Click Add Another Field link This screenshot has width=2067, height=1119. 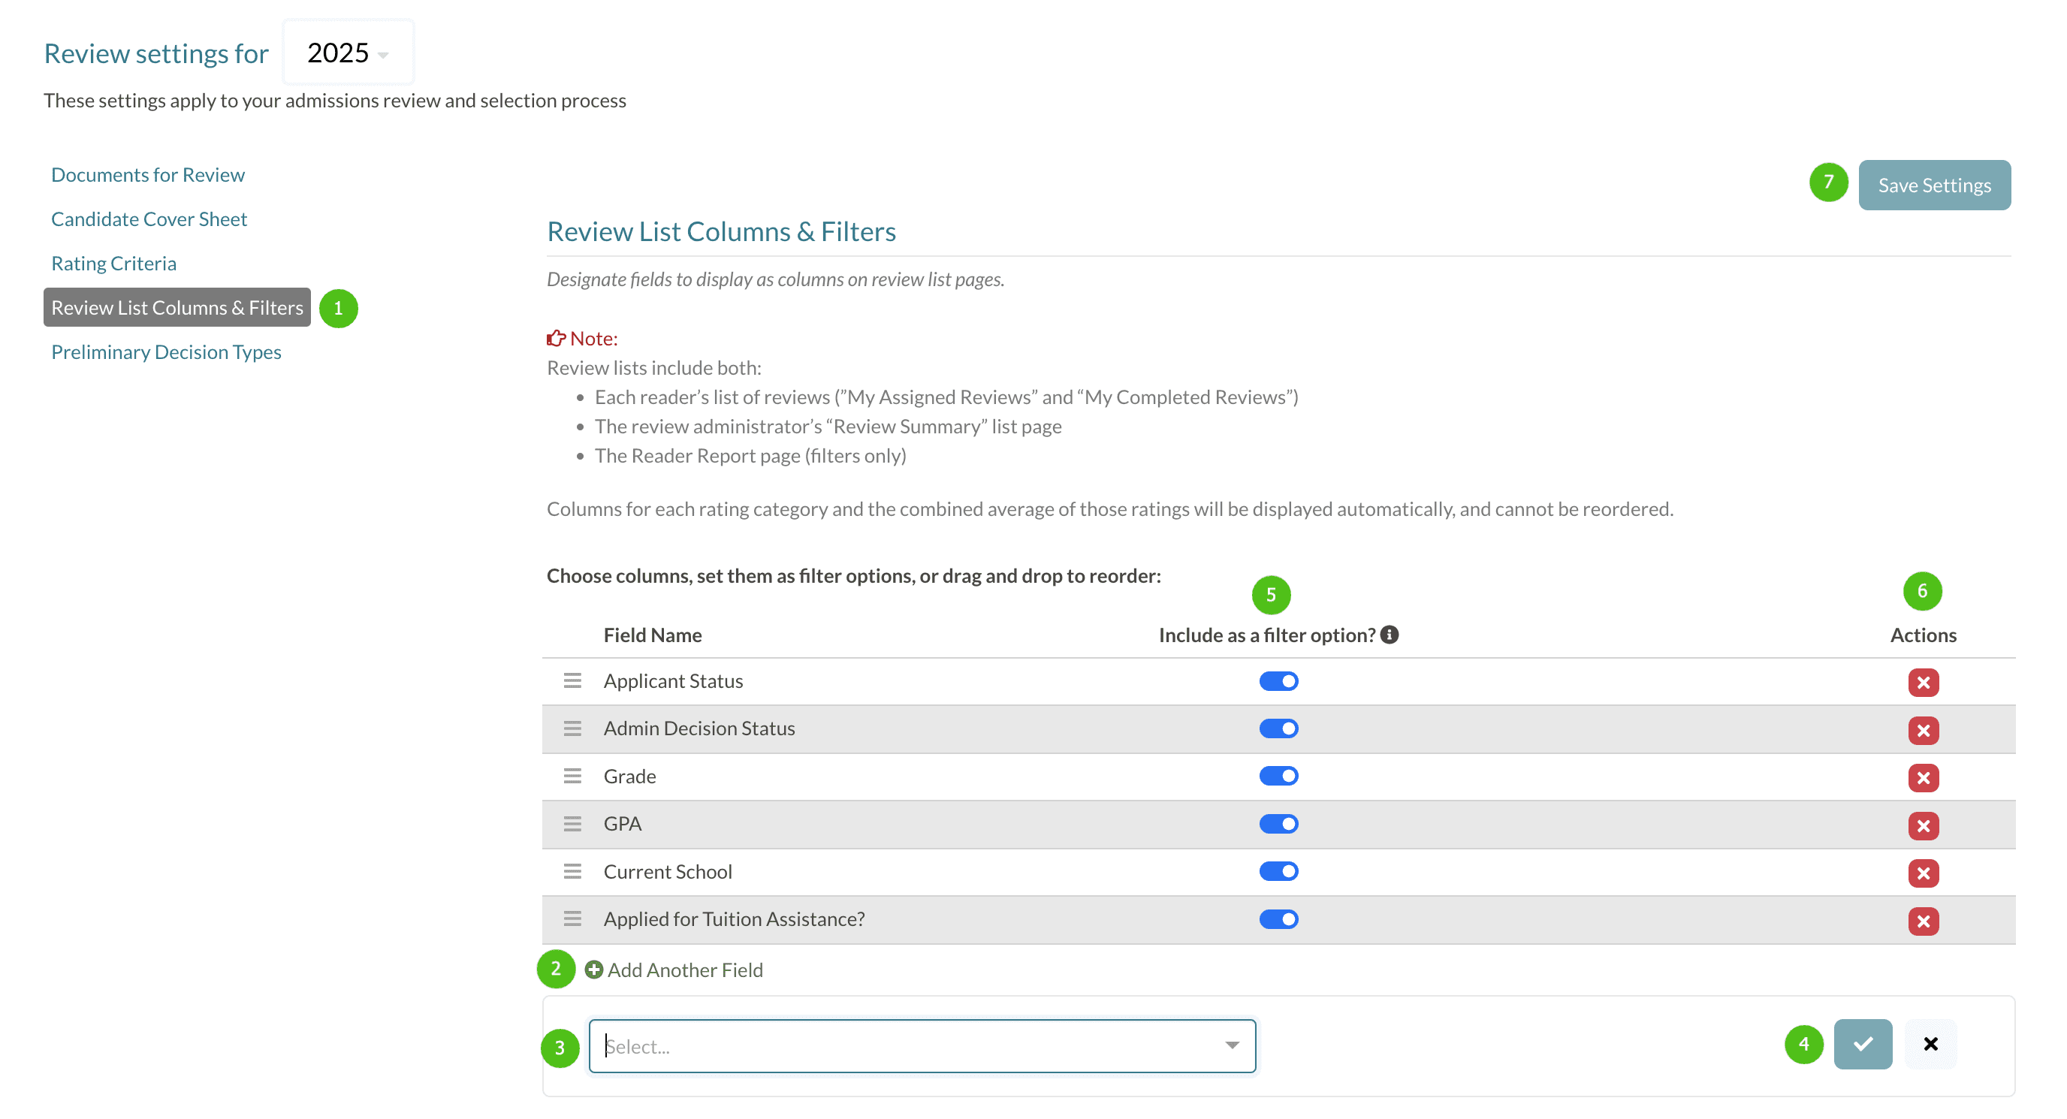pos(674,970)
